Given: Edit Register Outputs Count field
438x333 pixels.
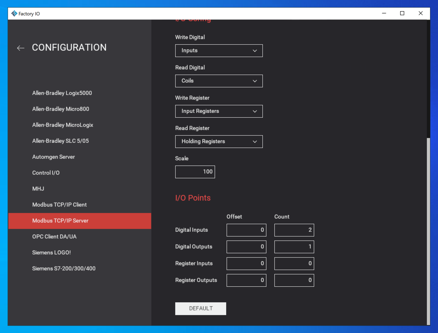Looking at the screenshot, I should 294,280.
